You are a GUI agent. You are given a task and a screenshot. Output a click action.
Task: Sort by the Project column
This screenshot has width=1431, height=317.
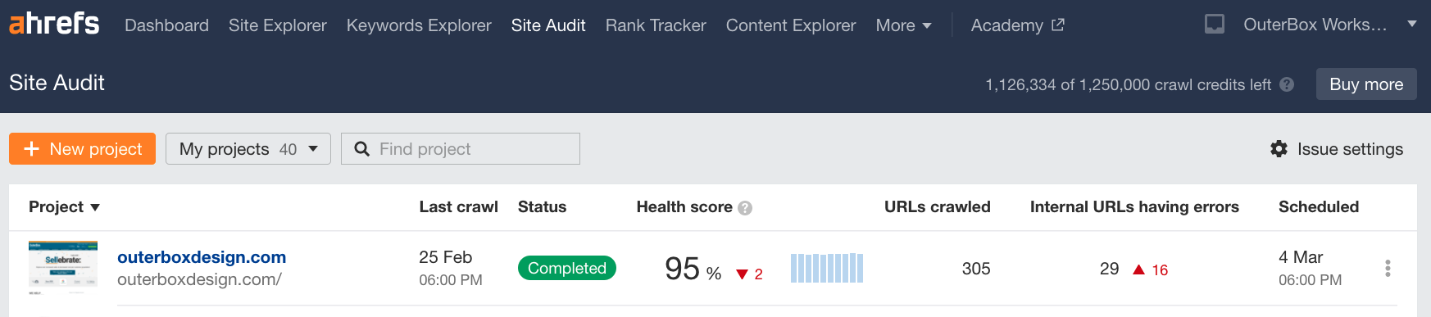(x=64, y=207)
